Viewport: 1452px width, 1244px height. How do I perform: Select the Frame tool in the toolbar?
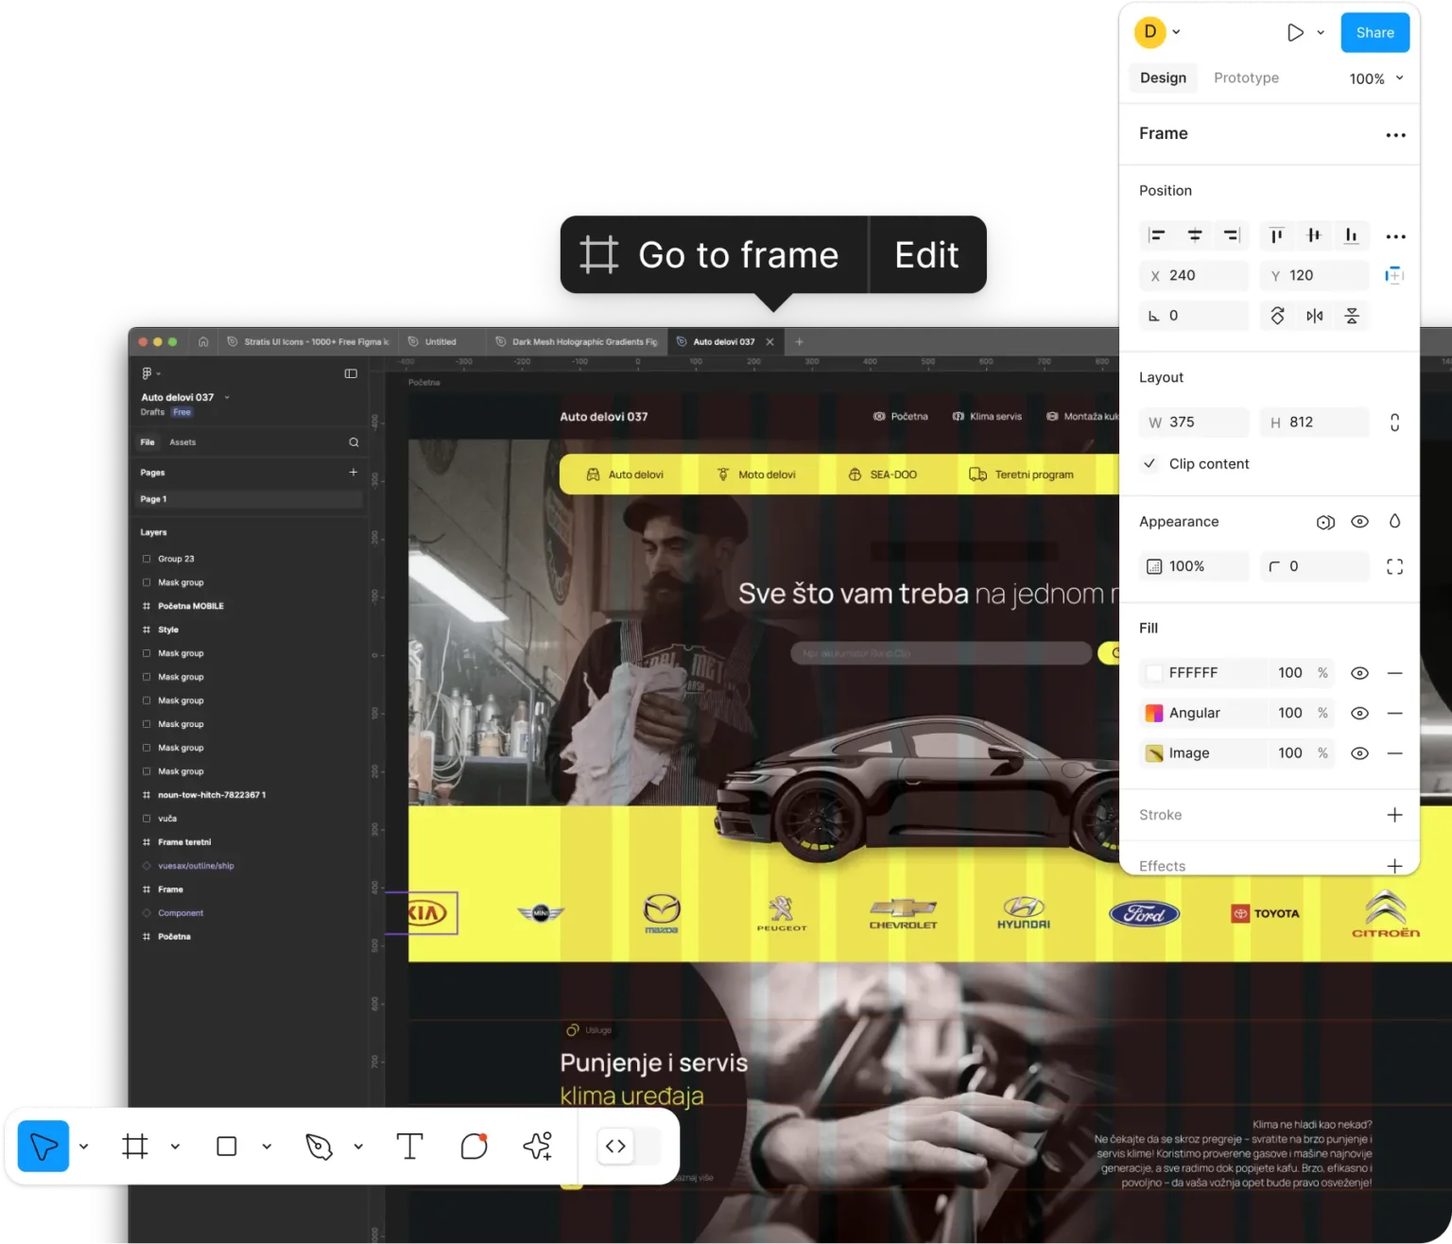click(135, 1147)
